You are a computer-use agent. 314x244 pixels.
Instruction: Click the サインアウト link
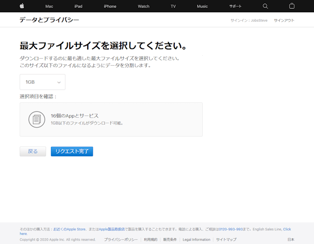point(284,20)
